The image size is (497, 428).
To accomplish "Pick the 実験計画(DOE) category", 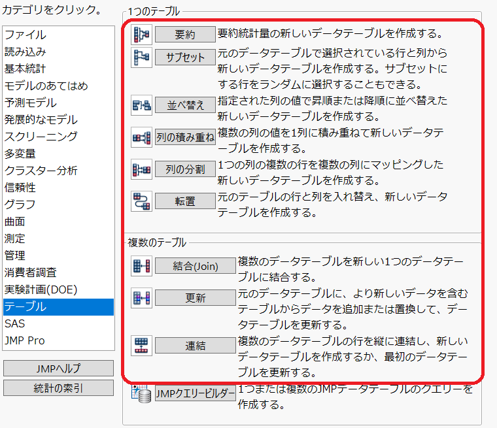I will 58,289.
